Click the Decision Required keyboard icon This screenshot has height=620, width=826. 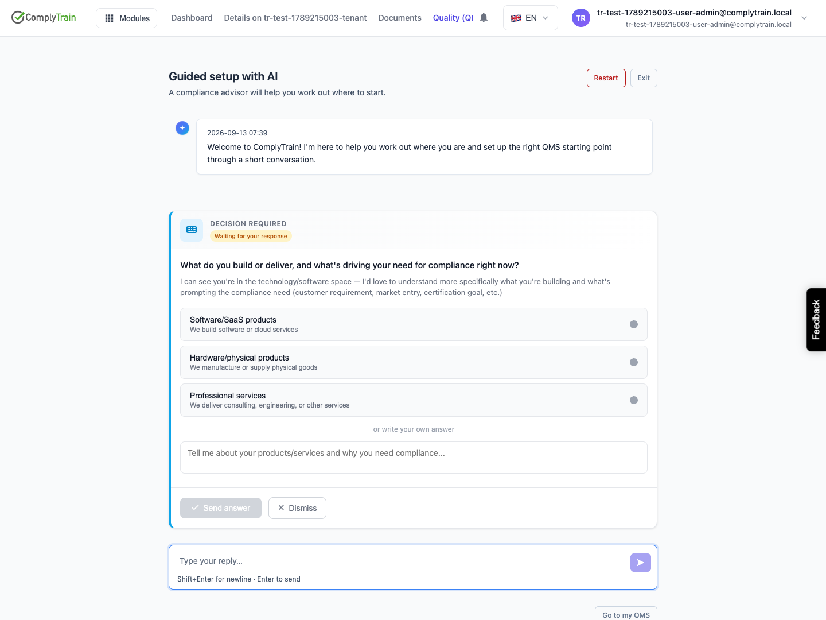coord(192,230)
